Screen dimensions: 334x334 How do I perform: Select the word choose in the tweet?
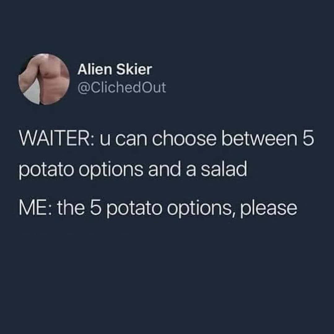[184, 138]
